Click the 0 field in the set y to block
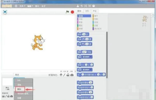Image resolution: width=156 pixels, height=100 pixels. pos(92,97)
